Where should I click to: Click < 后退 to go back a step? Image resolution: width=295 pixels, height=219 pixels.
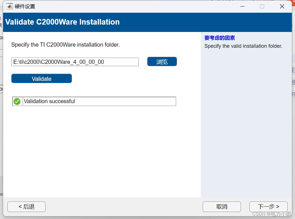(x=26, y=207)
